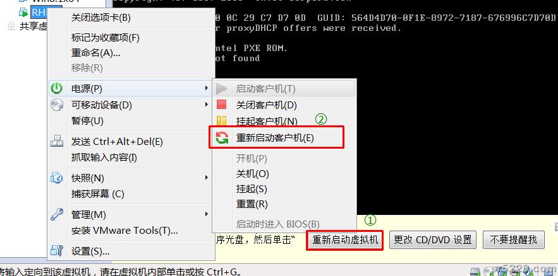Click the green power icon beside 电源(P)
This screenshot has height=276, width=558.
tap(57, 88)
